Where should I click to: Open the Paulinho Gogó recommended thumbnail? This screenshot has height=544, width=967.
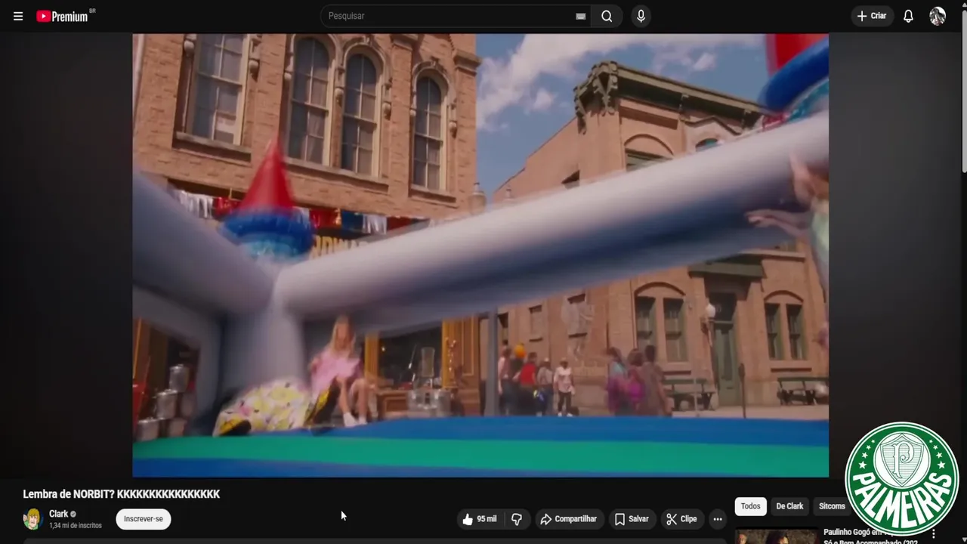pyautogui.click(x=777, y=536)
